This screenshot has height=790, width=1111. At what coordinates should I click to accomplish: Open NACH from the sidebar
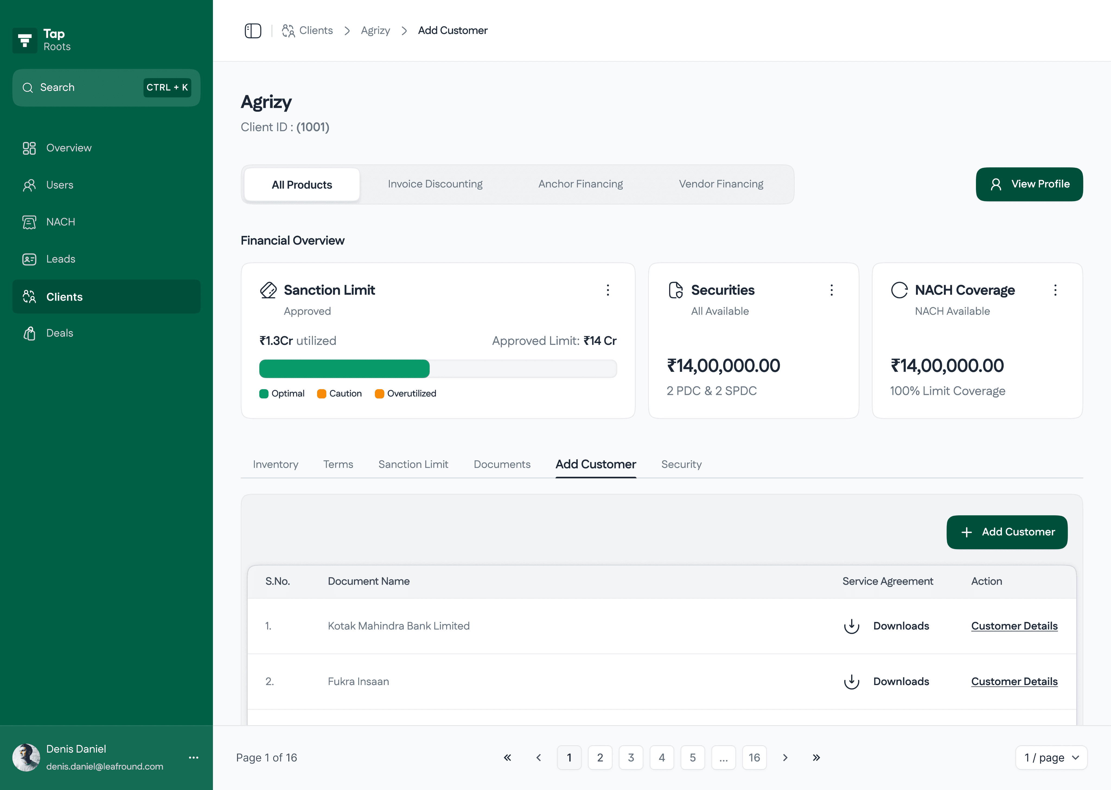coord(60,222)
